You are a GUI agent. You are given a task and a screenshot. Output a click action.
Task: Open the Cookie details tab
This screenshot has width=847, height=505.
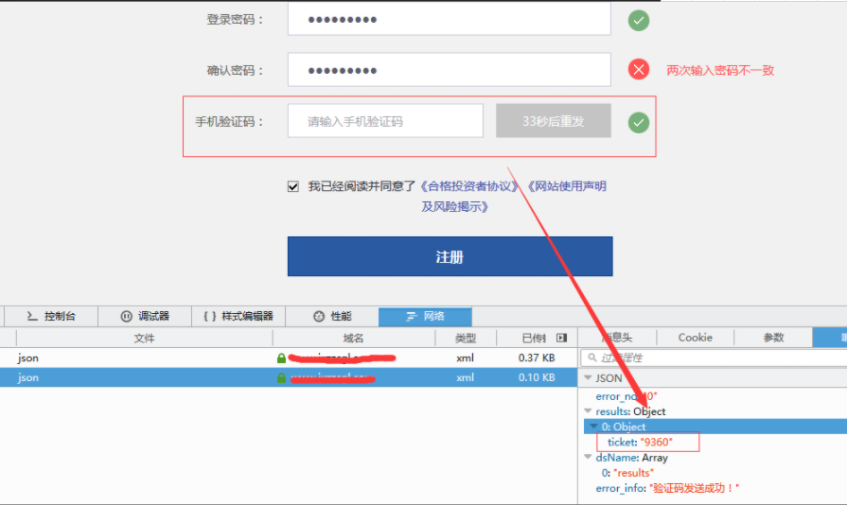click(696, 338)
